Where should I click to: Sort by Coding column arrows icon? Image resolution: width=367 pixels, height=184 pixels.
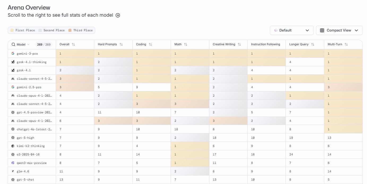(x=150, y=44)
